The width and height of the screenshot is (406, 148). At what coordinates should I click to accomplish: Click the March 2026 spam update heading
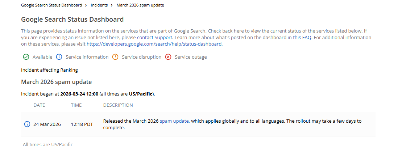[56, 82]
